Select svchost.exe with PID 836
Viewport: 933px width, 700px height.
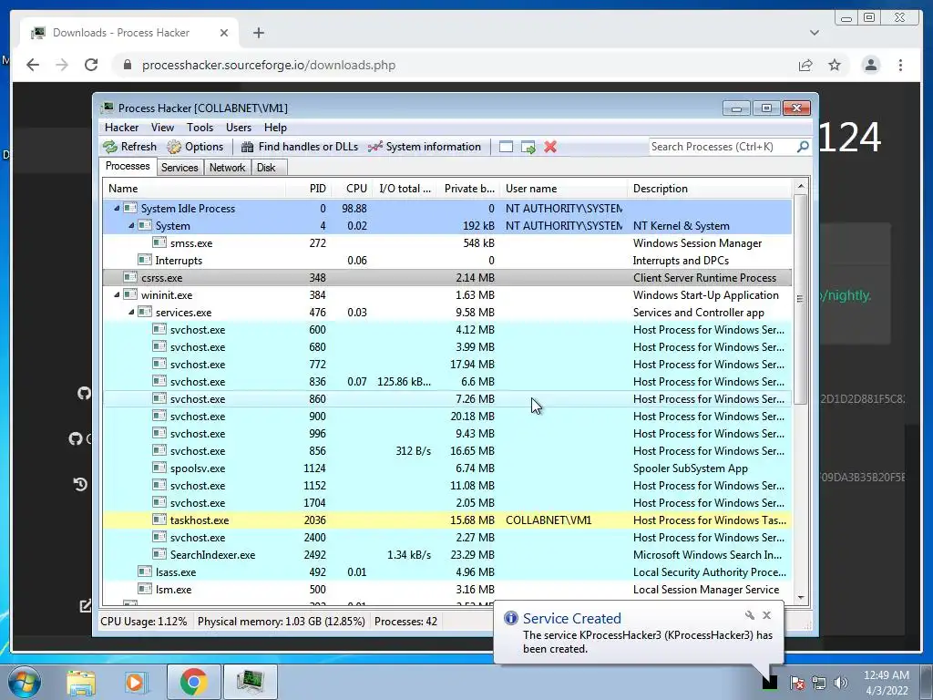tap(446, 382)
